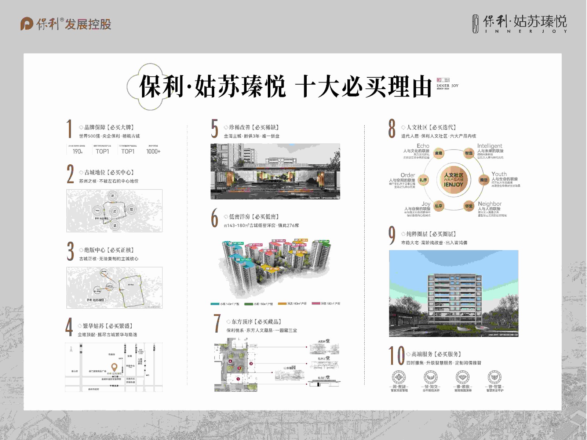Click the 保利·姑苏瑧悦 INNER JOY logo
Viewport: 587px width, 440px height.
pos(519,24)
